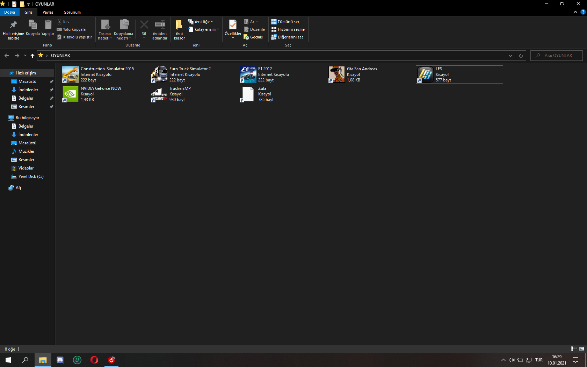Image resolution: width=587 pixels, height=367 pixels.
Task: Select the LFS shortcut
Action: [459, 74]
